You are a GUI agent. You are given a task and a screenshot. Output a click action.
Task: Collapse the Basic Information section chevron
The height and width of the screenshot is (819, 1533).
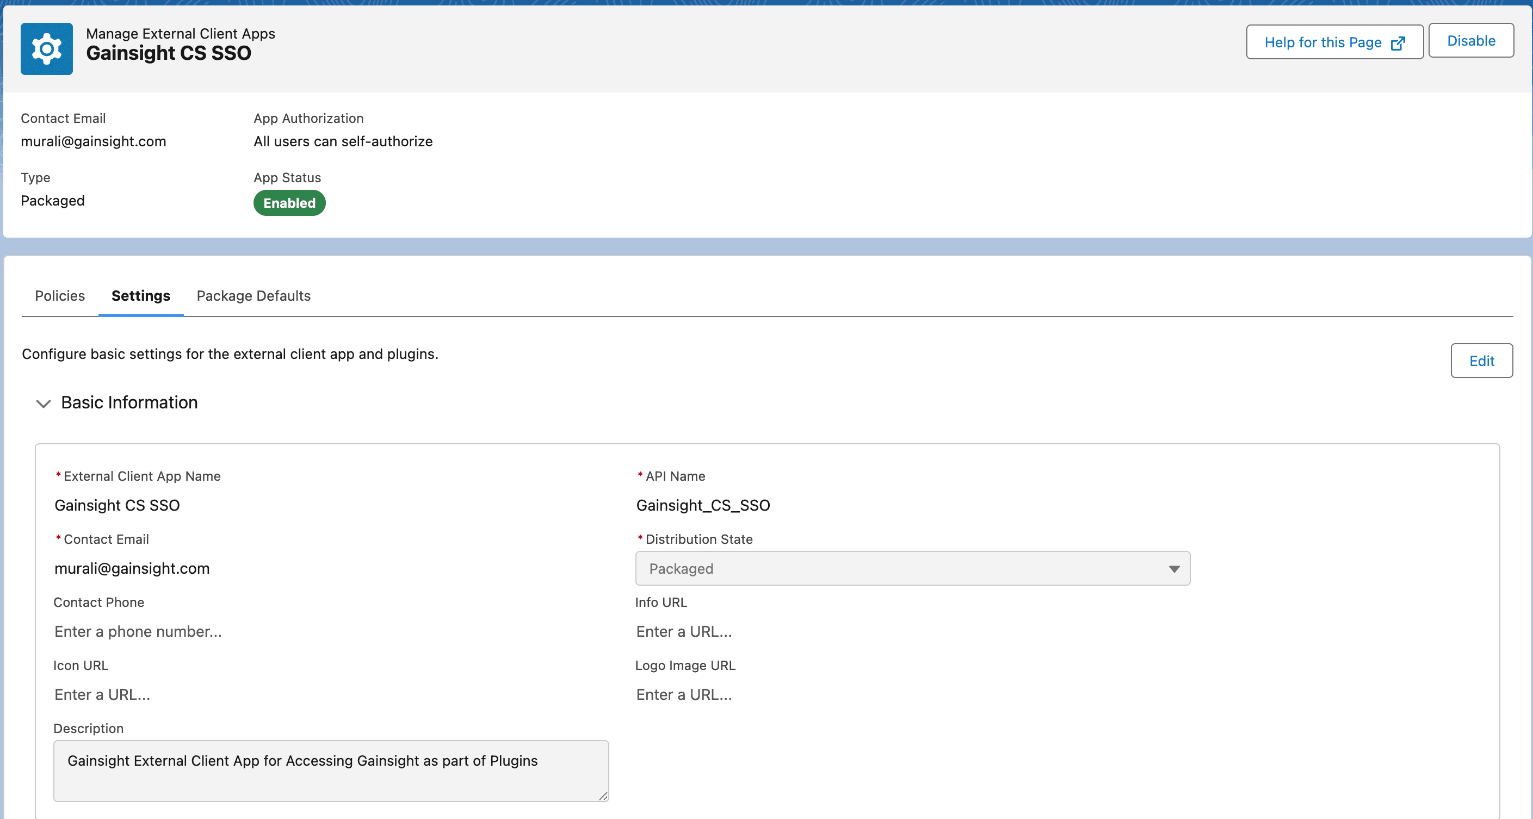tap(44, 404)
